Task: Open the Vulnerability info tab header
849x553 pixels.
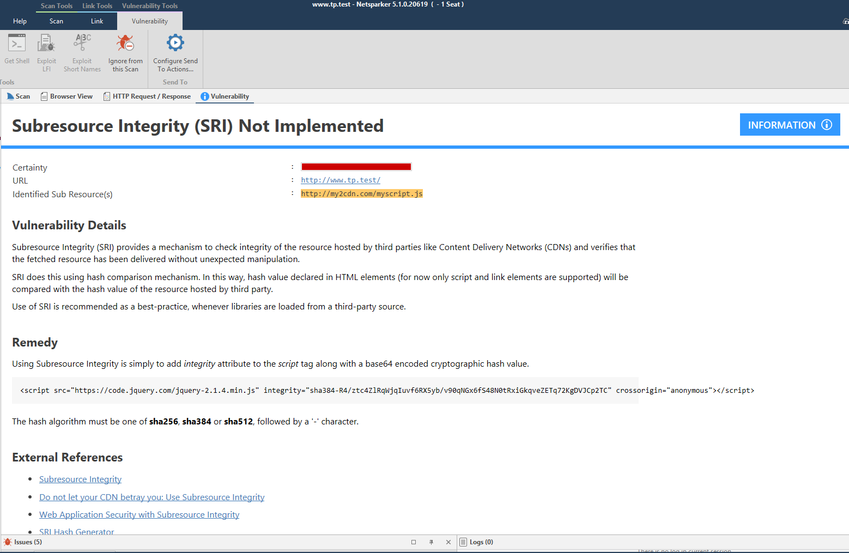Action: 225,96
